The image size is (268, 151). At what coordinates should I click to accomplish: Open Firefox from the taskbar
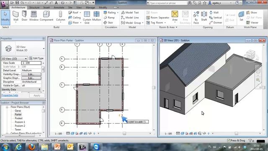pos(31,147)
